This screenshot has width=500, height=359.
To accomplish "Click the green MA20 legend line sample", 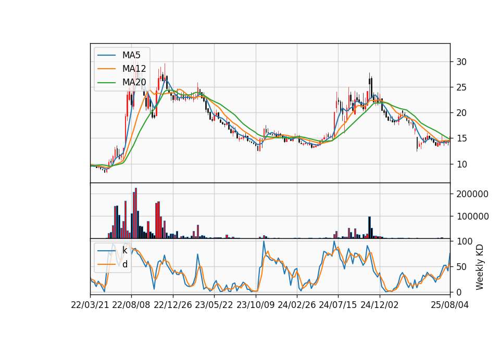I will [x=106, y=83].
